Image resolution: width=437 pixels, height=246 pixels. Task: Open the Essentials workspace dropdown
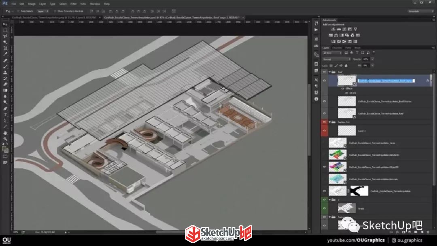[x=420, y=11]
